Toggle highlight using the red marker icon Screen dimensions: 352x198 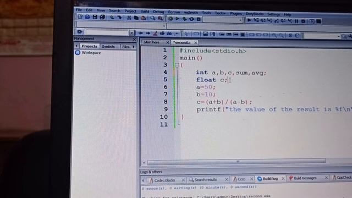point(155,34)
